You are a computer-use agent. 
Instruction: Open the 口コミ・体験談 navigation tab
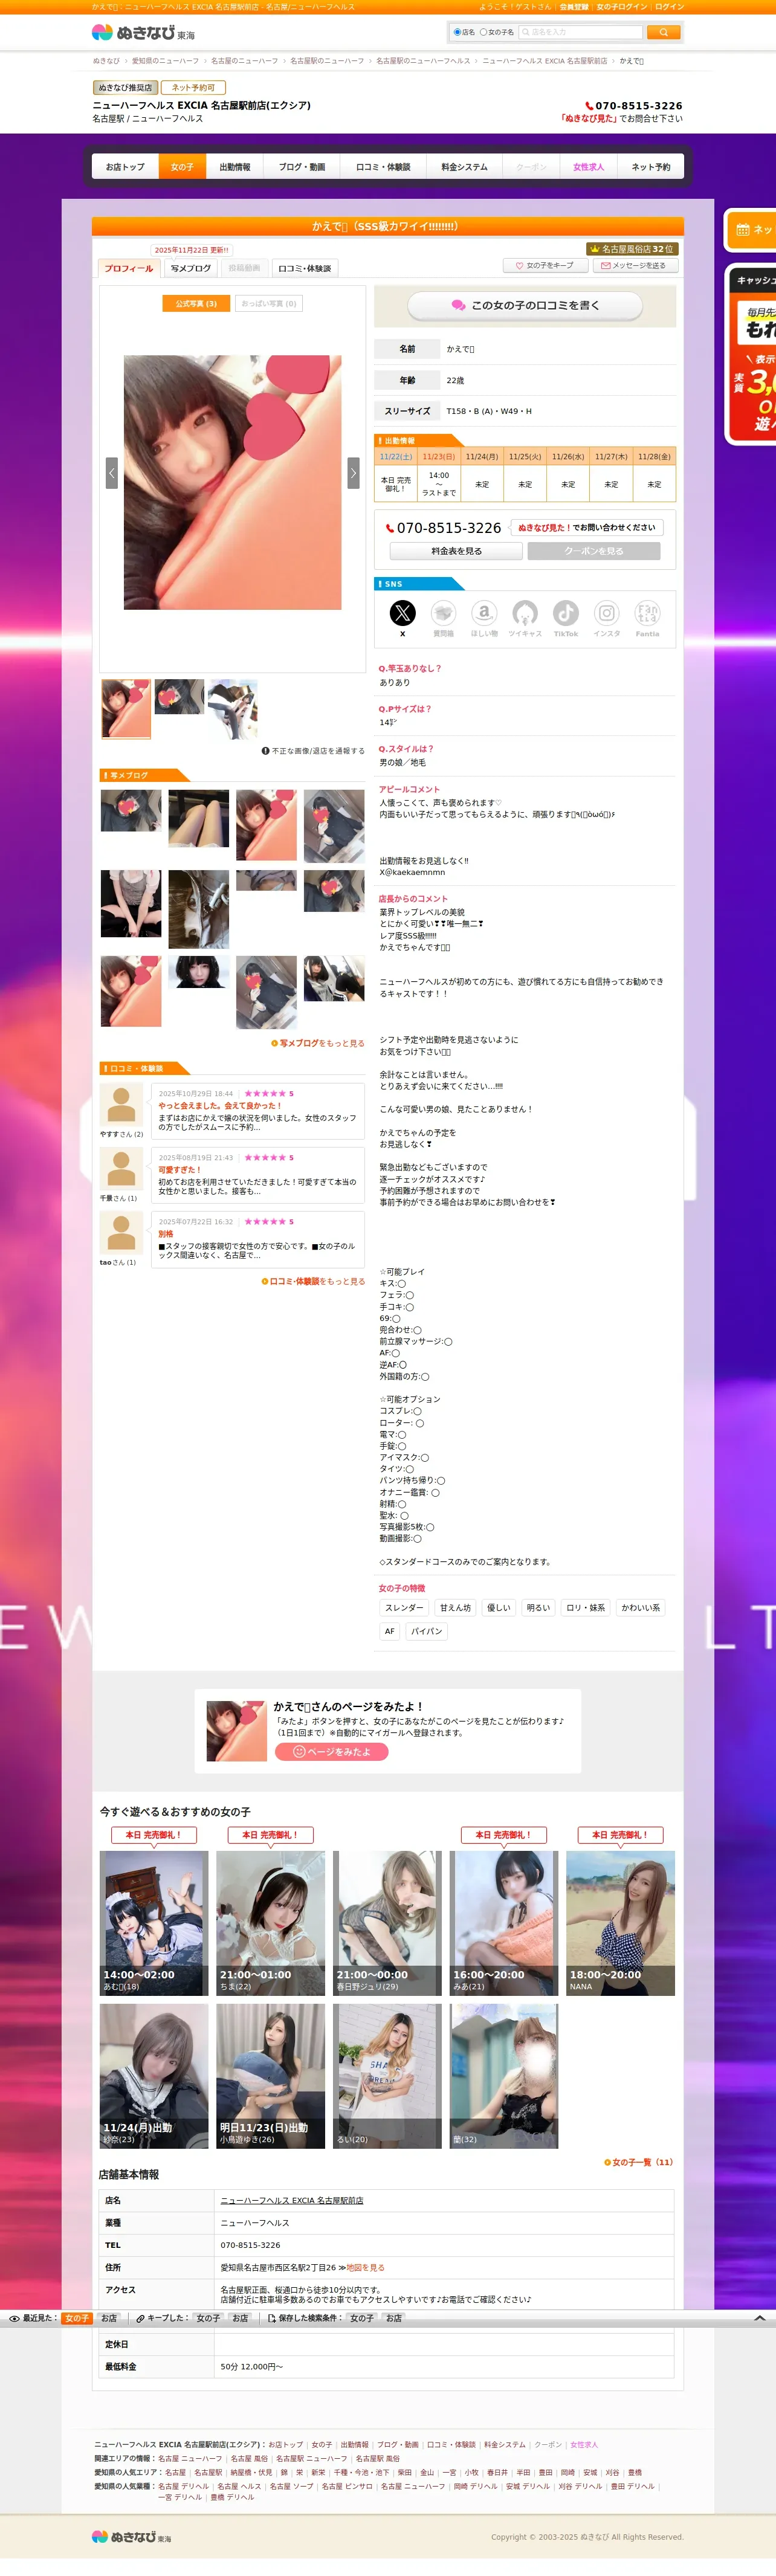(x=383, y=167)
